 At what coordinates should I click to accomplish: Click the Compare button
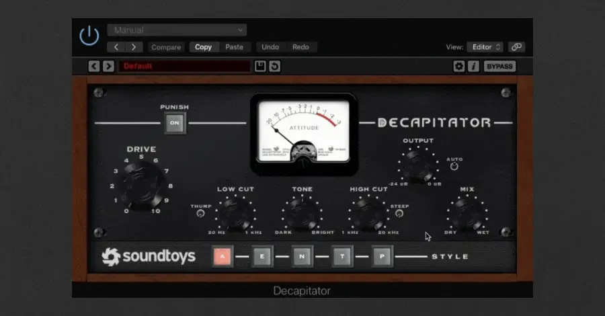click(166, 47)
